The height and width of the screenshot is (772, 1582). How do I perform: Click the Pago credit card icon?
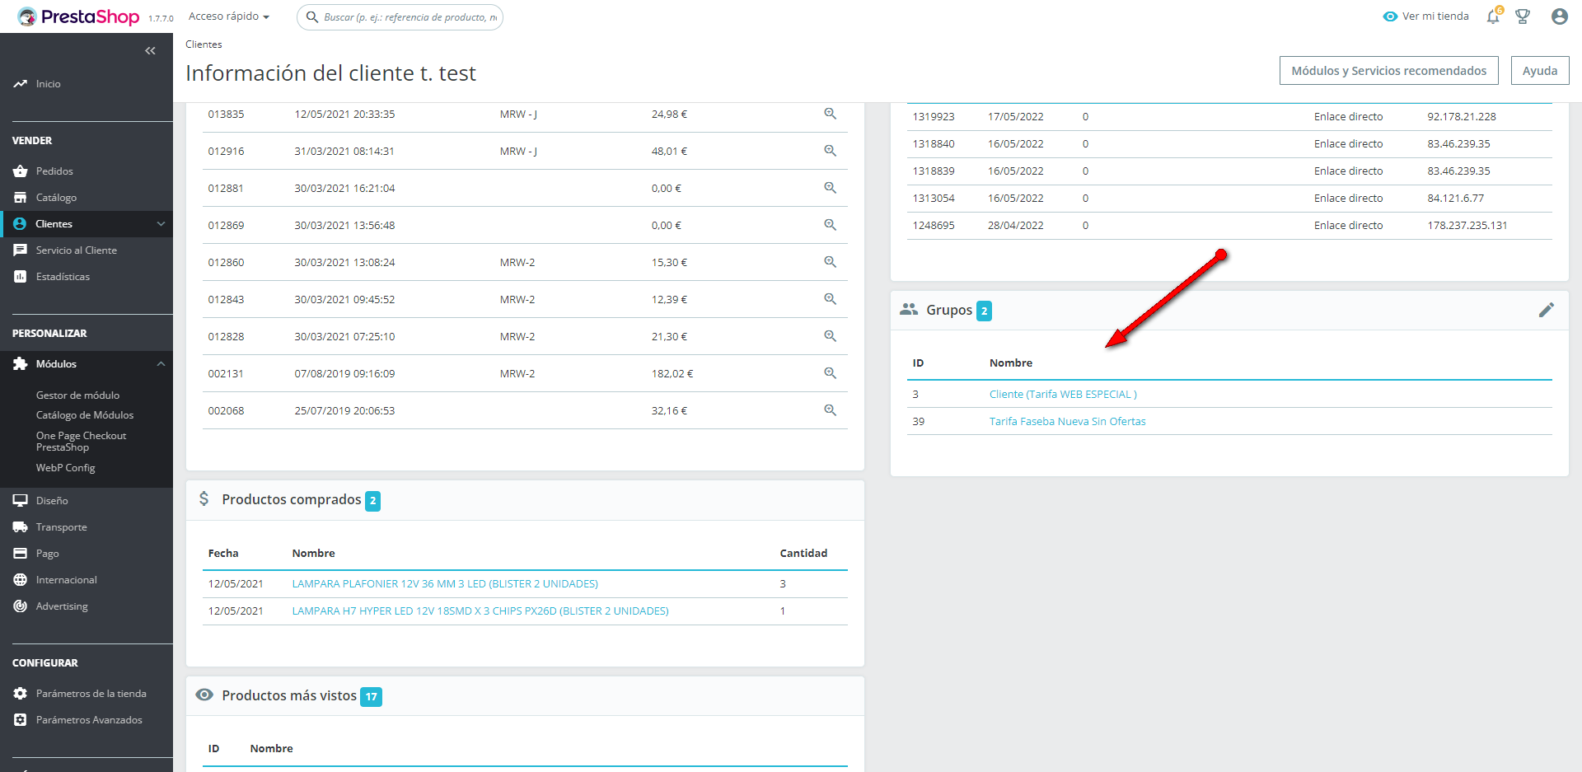tap(21, 553)
